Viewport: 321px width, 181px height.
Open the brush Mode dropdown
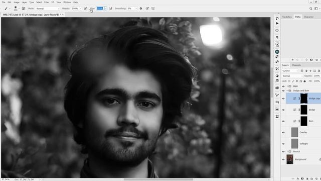tap(48, 9)
